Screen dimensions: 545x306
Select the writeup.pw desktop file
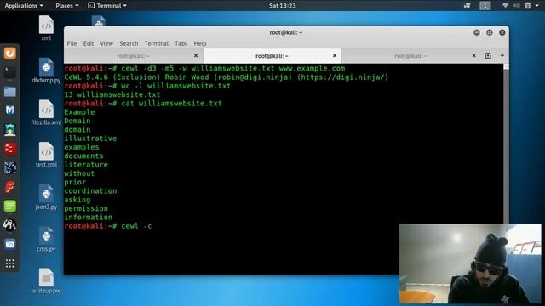46,281
